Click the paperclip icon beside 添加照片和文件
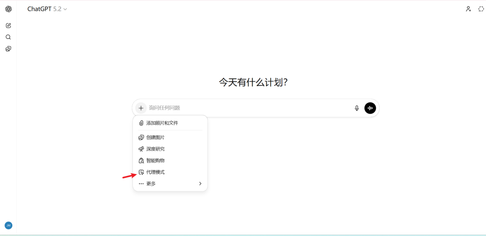 pyautogui.click(x=141, y=123)
